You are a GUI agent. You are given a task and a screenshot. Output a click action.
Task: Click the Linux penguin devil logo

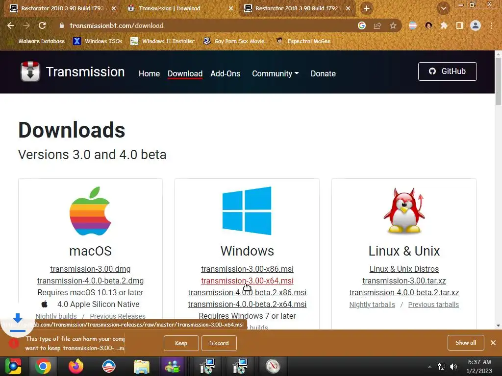(404, 211)
